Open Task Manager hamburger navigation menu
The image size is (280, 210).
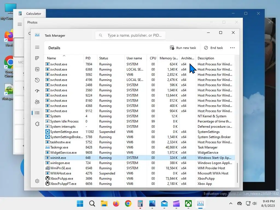coord(37,47)
